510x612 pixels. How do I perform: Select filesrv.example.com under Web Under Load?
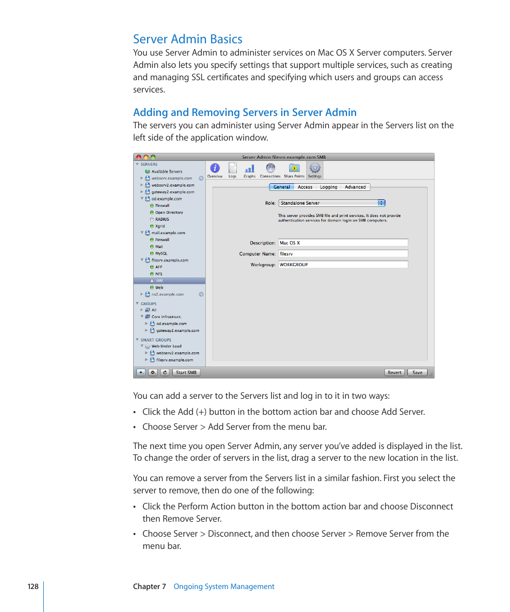175,360
